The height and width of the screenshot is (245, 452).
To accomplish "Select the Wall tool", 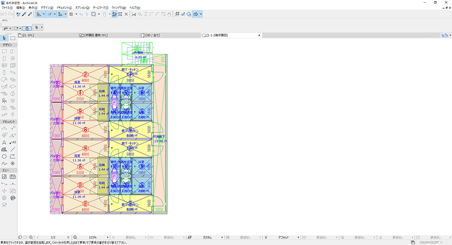I will (x=5, y=52).
